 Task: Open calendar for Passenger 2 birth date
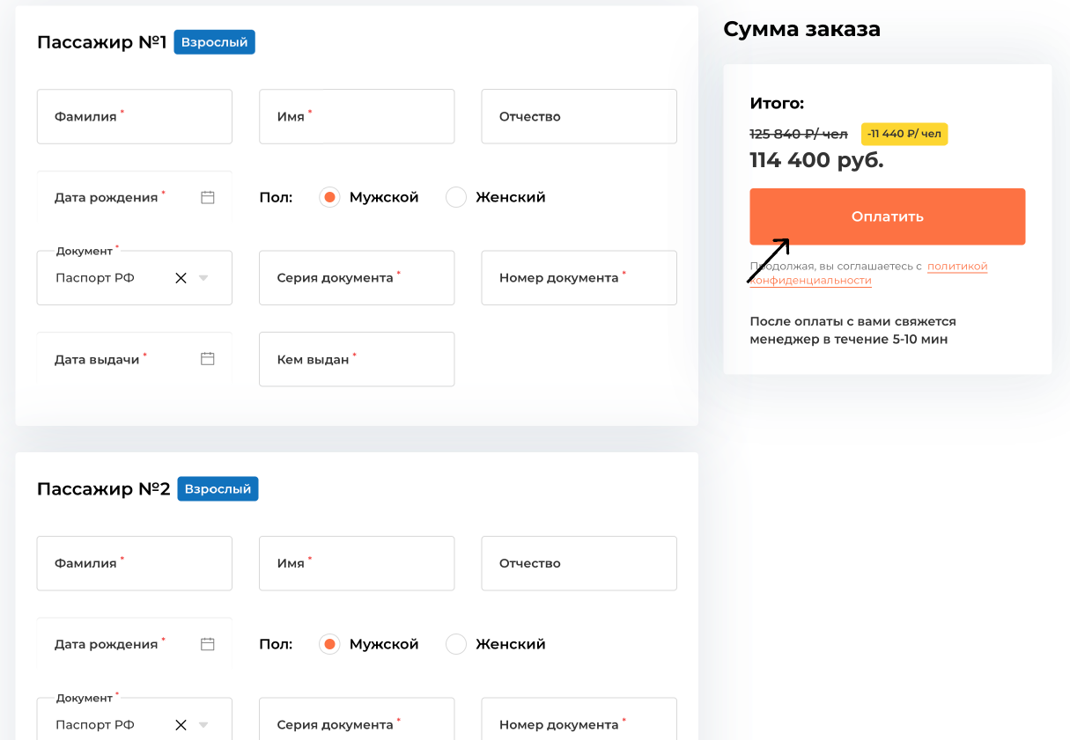click(208, 644)
